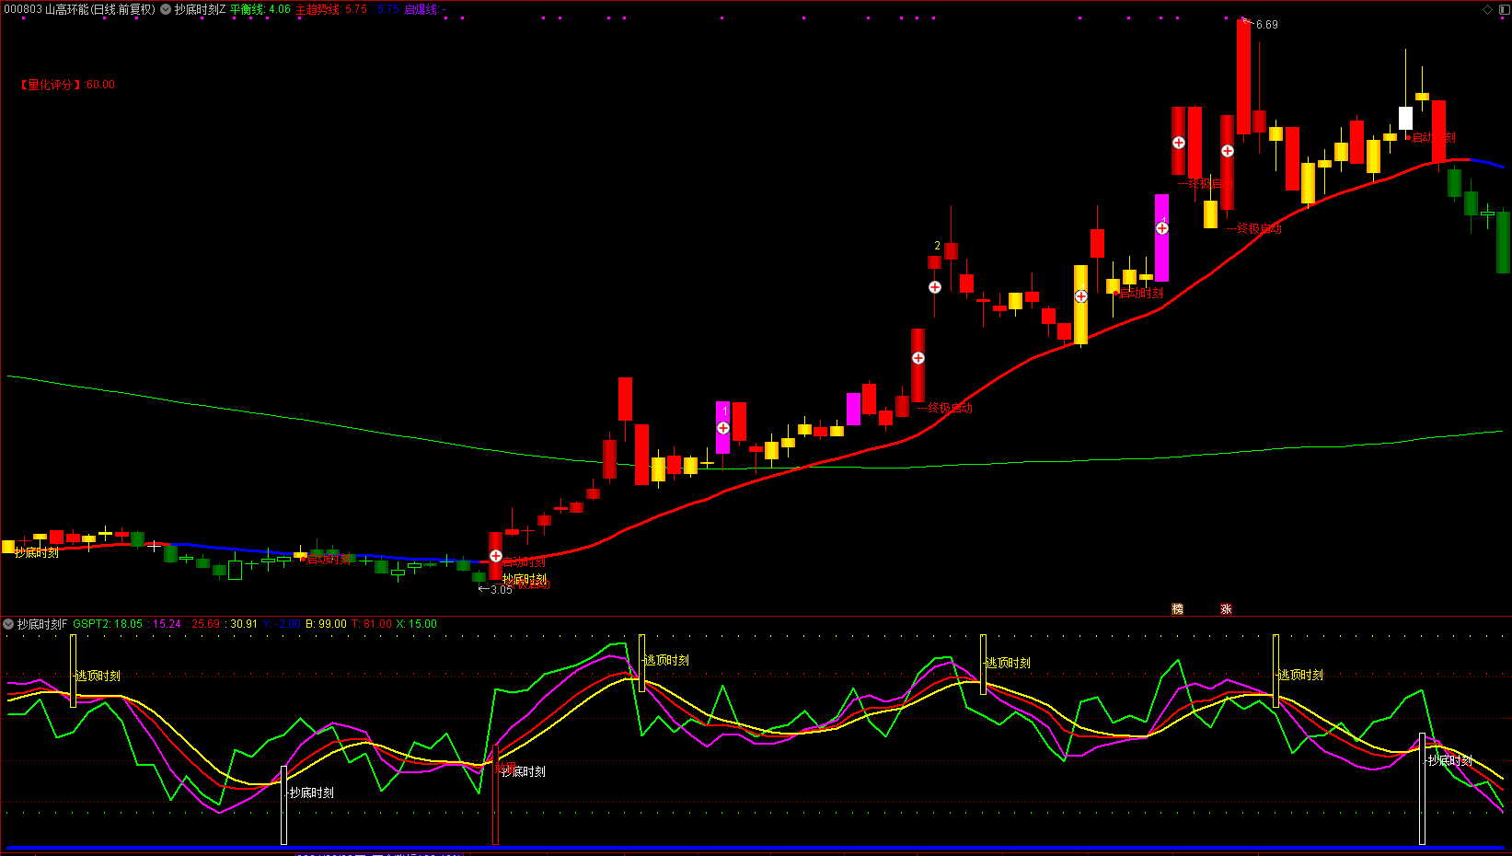
Task: Click the 榜 ranking marker icon
Action: click(1177, 608)
